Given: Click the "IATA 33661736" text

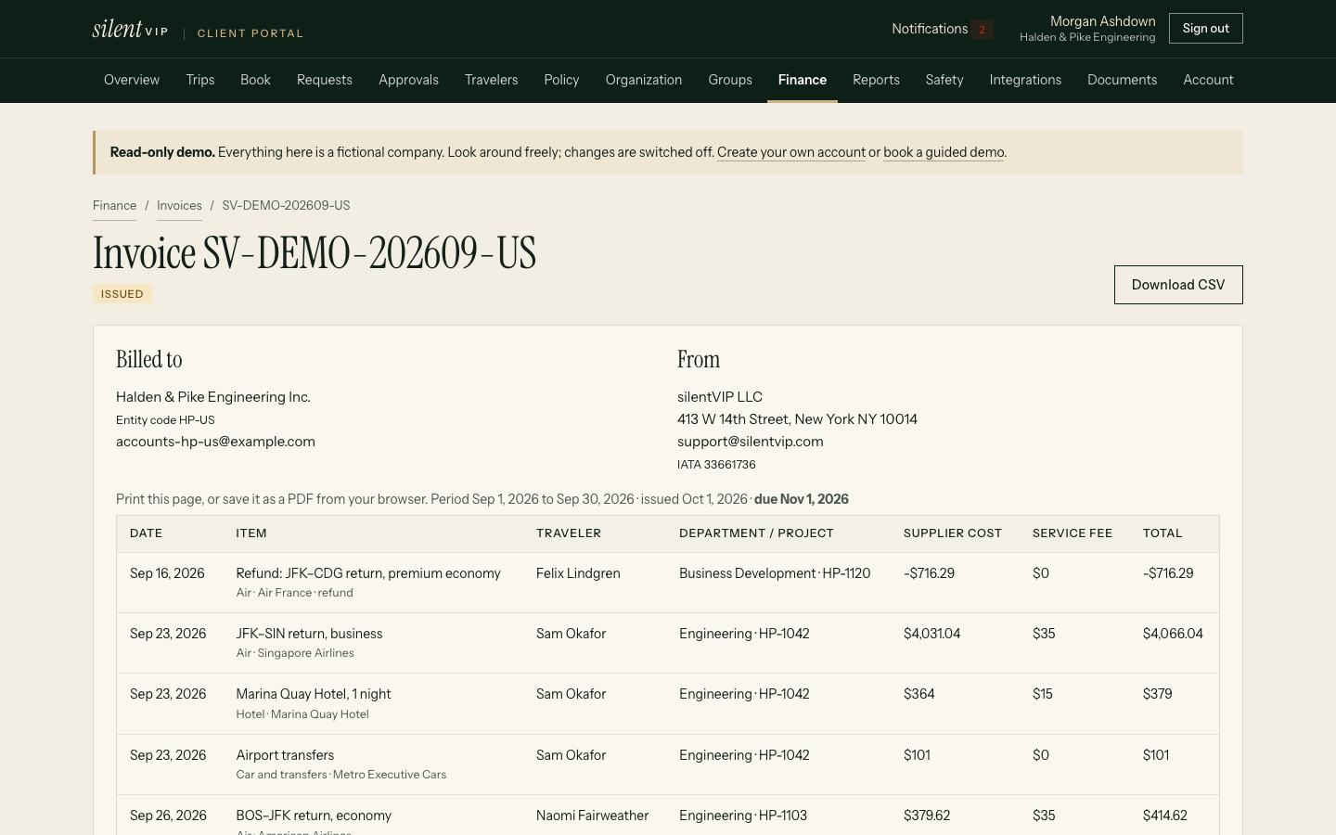Looking at the screenshot, I should tap(716, 465).
